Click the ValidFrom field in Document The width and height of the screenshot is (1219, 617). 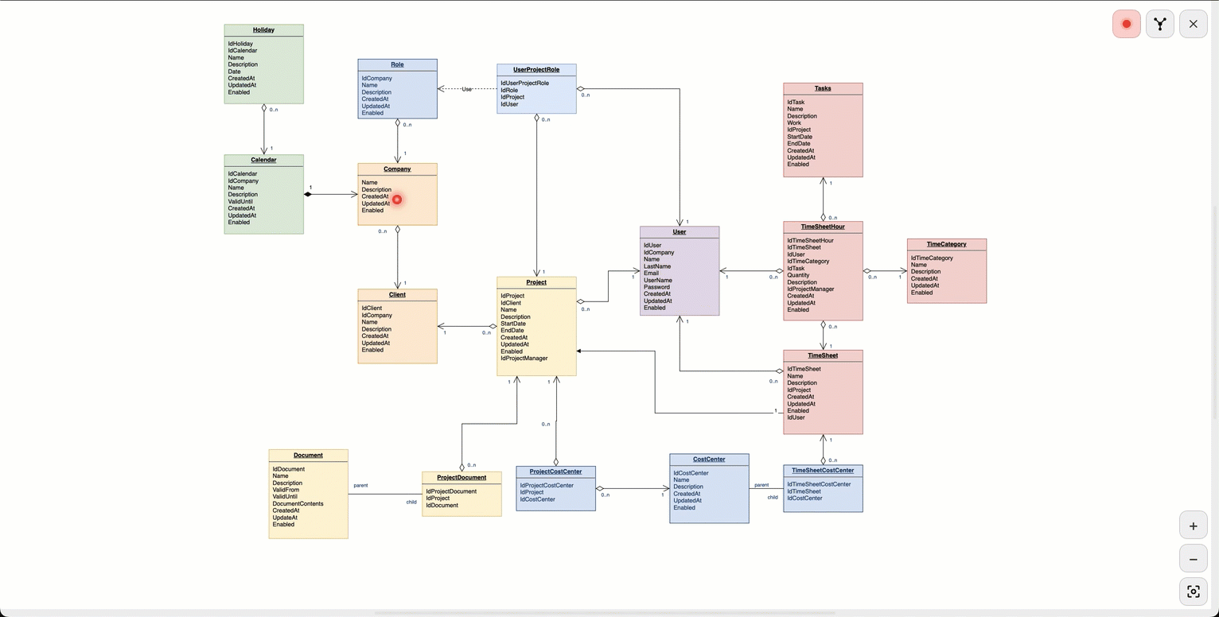coord(286,490)
